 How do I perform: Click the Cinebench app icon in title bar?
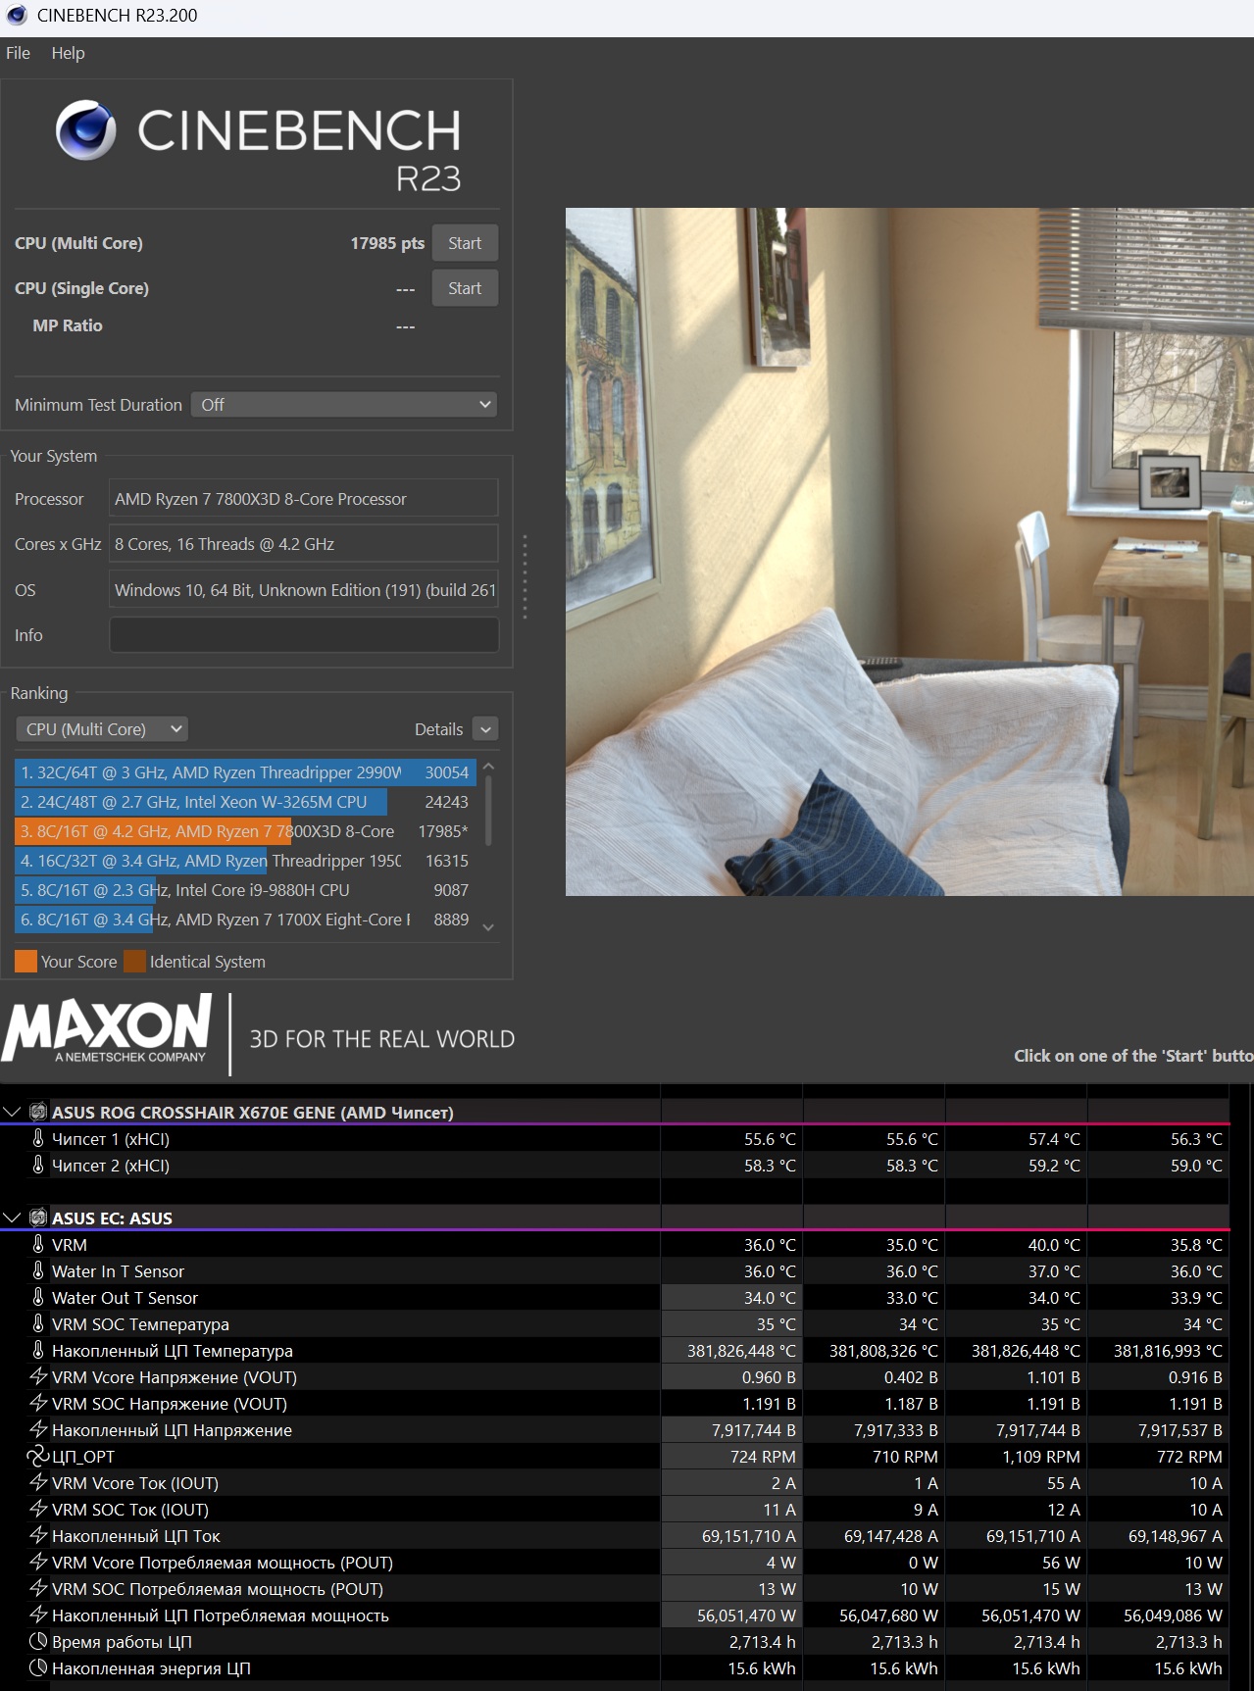pos(17,16)
